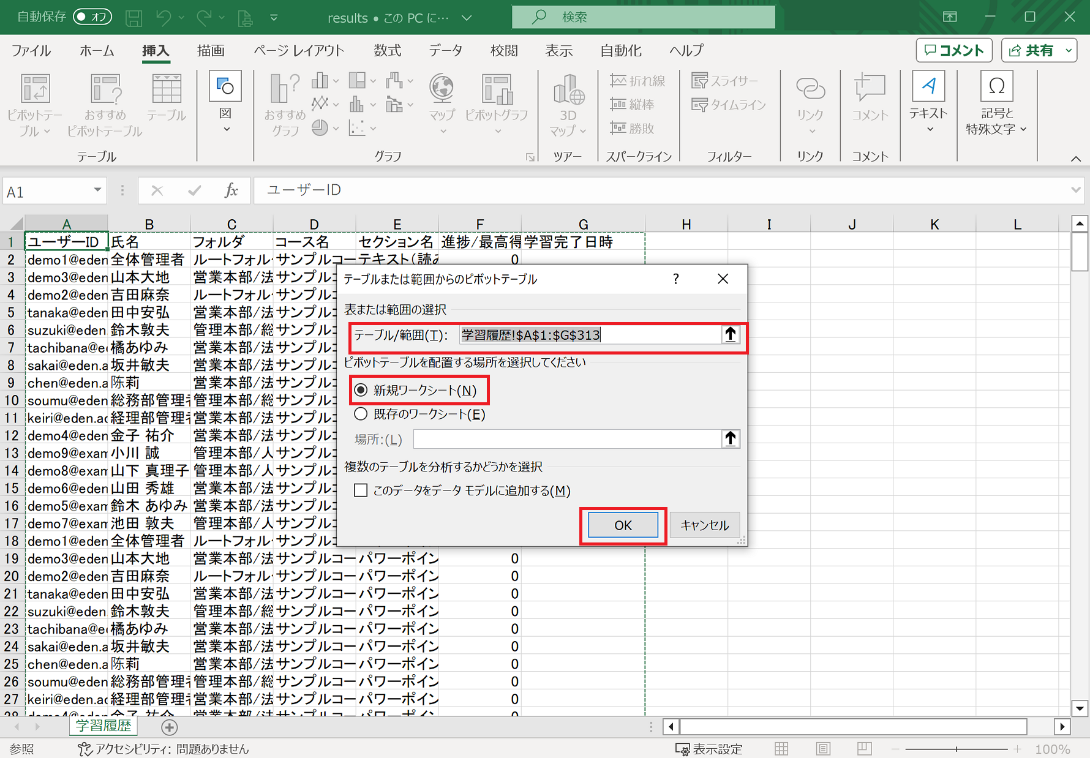Select the 学習履歴 sheet tab
The width and height of the screenshot is (1090, 758).
point(103,726)
